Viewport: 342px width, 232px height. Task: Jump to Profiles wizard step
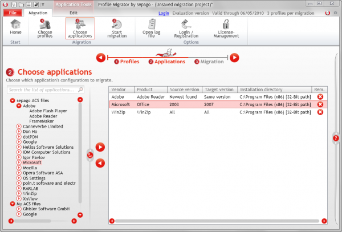pyautogui.click(x=127, y=62)
